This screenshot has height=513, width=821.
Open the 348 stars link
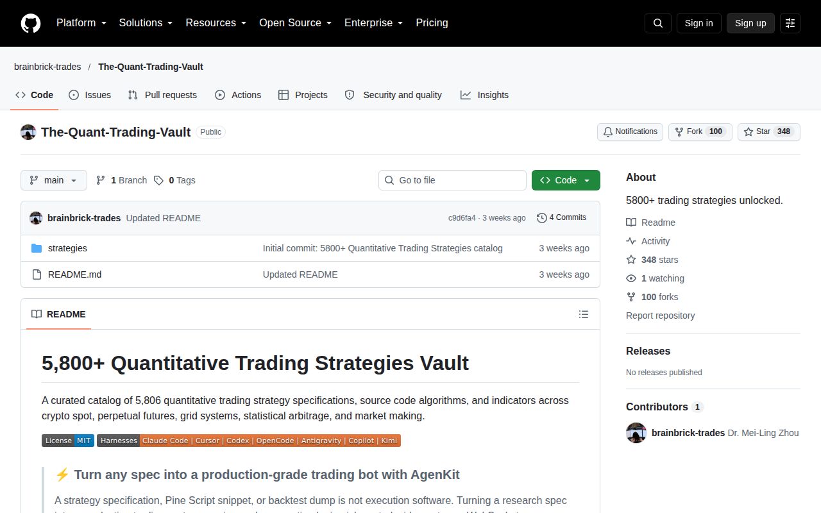652,260
